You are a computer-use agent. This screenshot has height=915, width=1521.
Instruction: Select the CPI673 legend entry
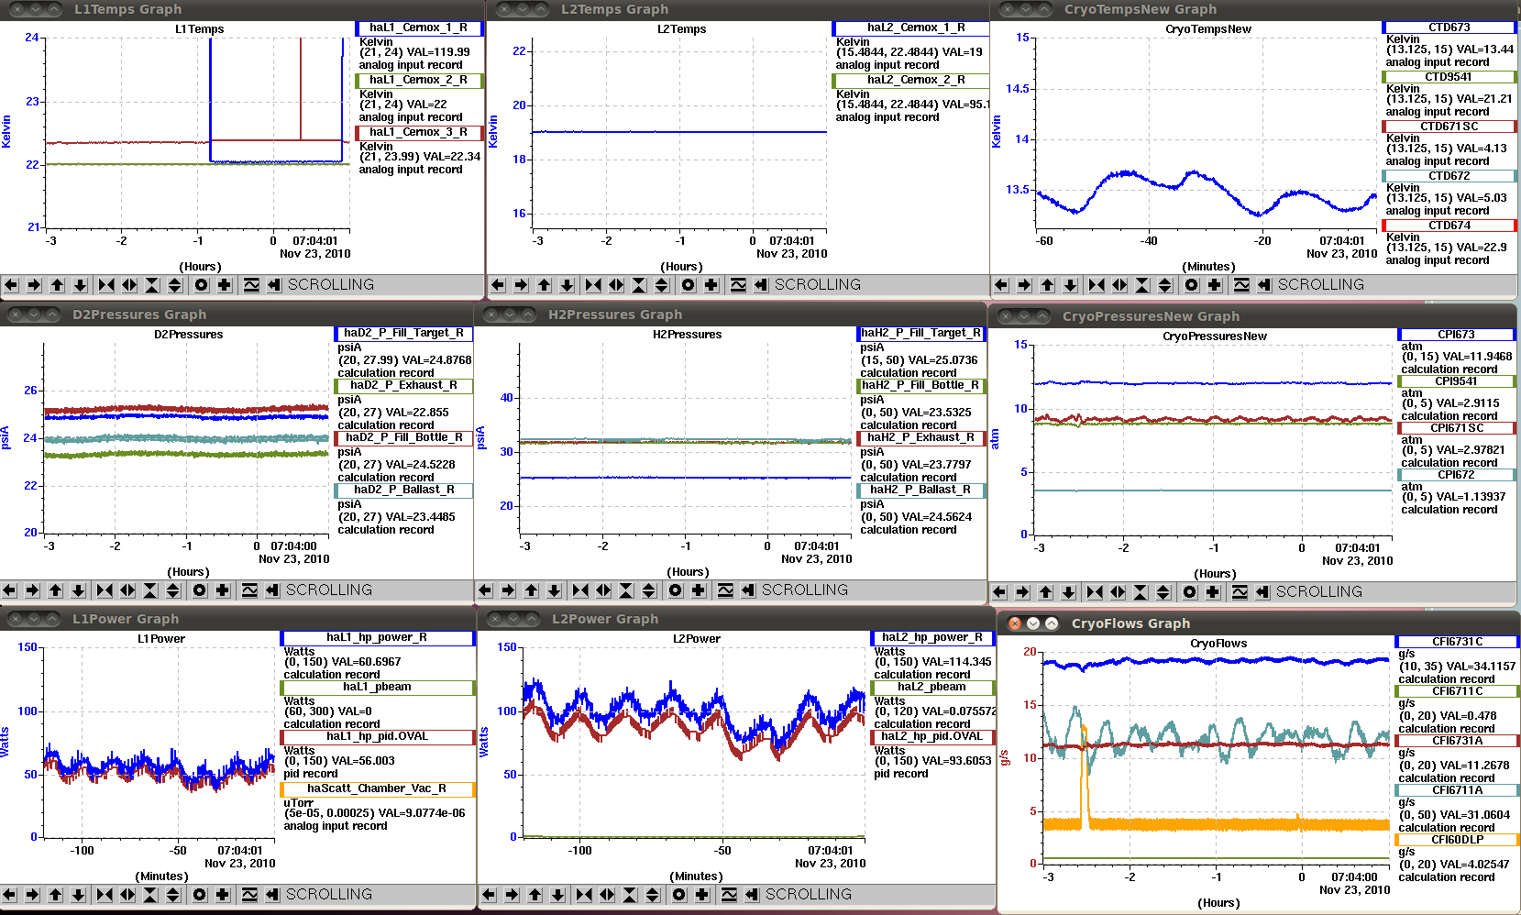tap(1457, 335)
